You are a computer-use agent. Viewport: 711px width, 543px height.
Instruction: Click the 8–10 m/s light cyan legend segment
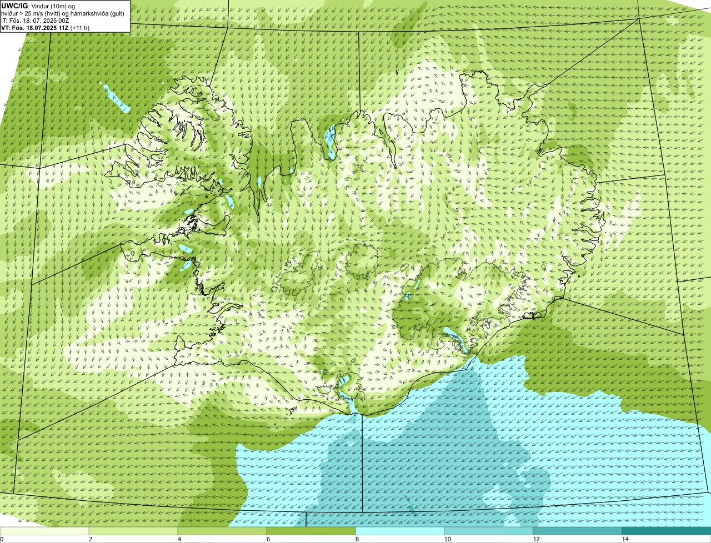click(400, 531)
